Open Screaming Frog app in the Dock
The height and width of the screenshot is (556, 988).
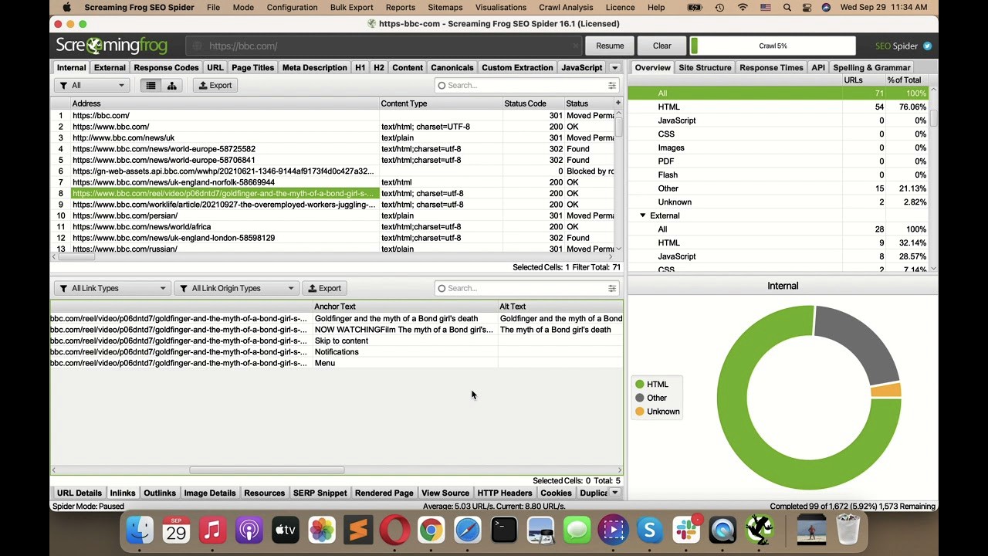click(759, 531)
